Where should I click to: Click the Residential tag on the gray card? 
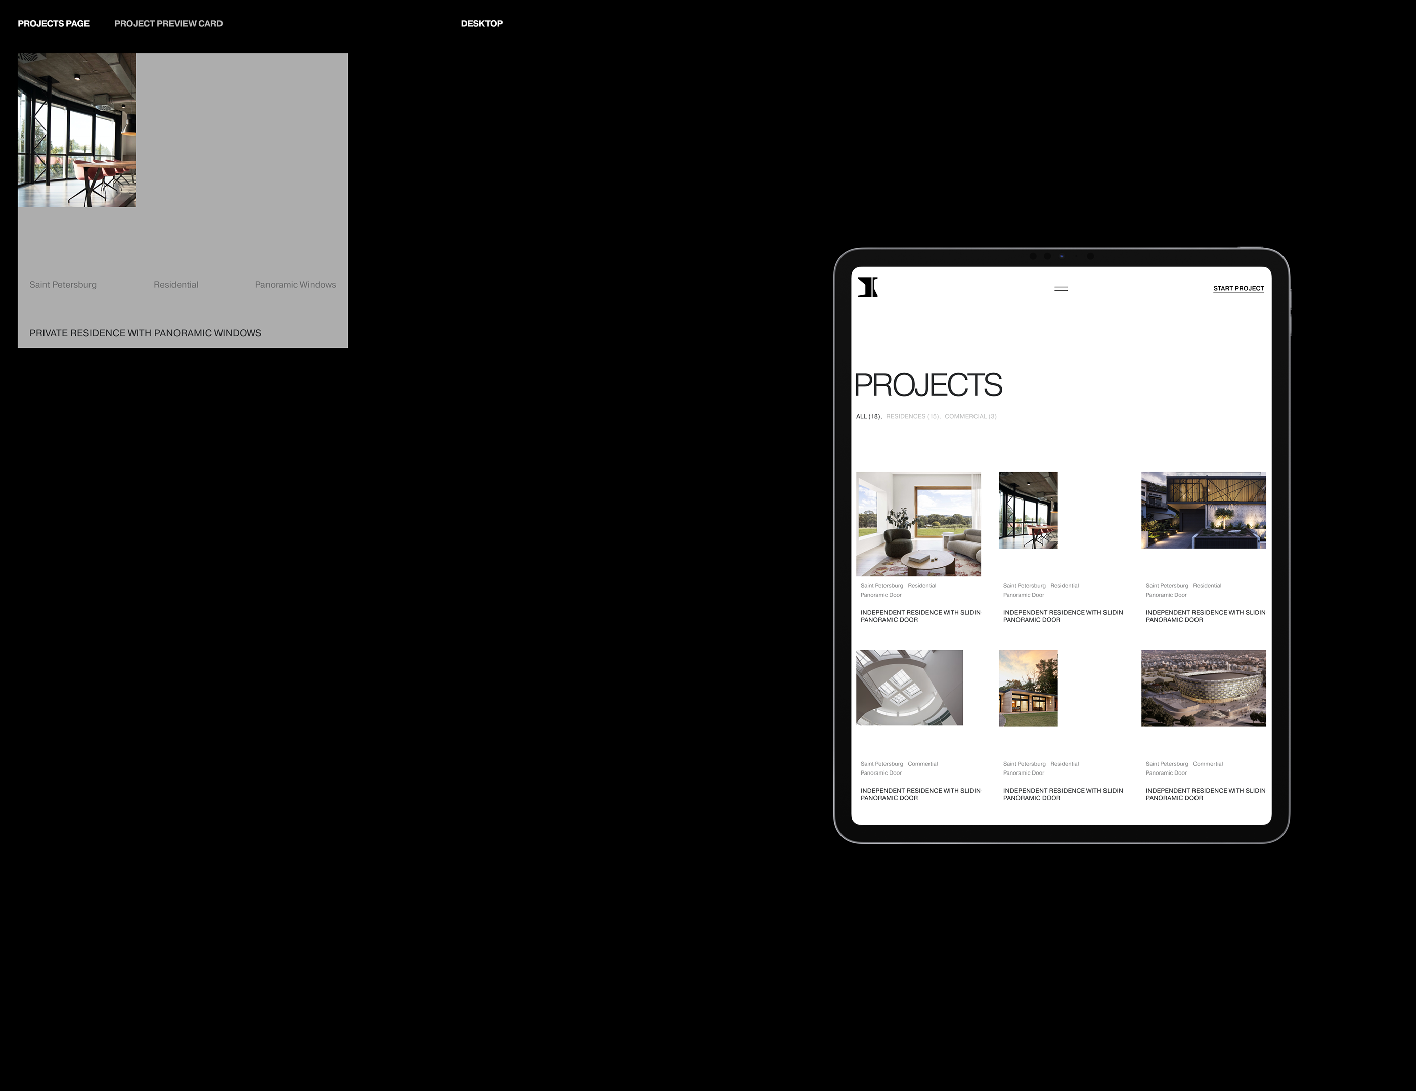(175, 285)
